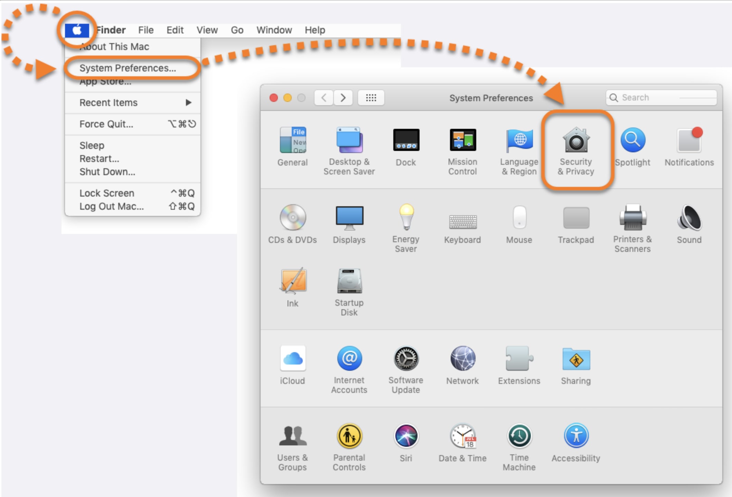Open Siri preferences
This screenshot has width=732, height=497.
pos(406,436)
